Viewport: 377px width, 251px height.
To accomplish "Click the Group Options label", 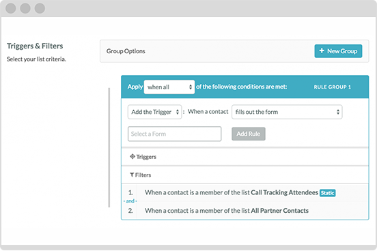I will tap(126, 51).
